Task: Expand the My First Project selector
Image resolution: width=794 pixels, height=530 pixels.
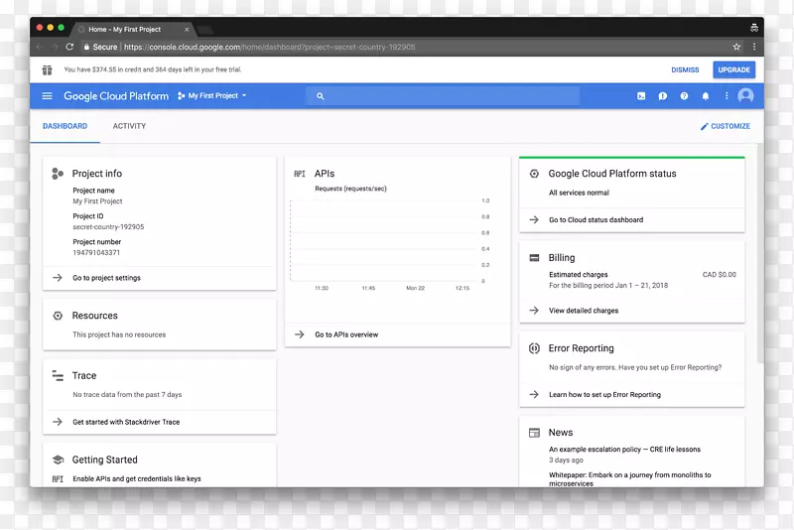Action: pos(212,96)
